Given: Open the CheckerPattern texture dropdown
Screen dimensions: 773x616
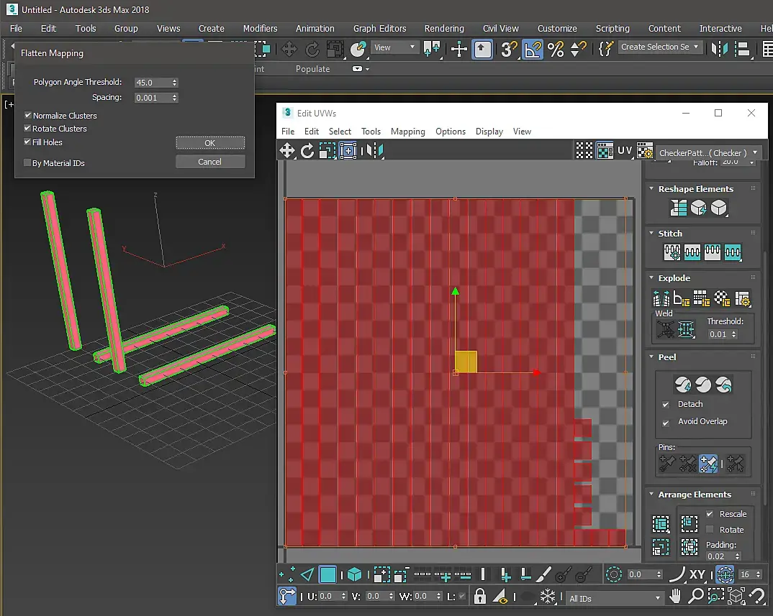Looking at the screenshot, I should (x=708, y=152).
